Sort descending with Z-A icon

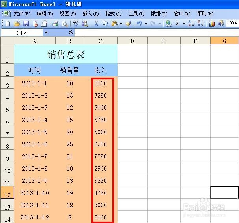coord(200,24)
